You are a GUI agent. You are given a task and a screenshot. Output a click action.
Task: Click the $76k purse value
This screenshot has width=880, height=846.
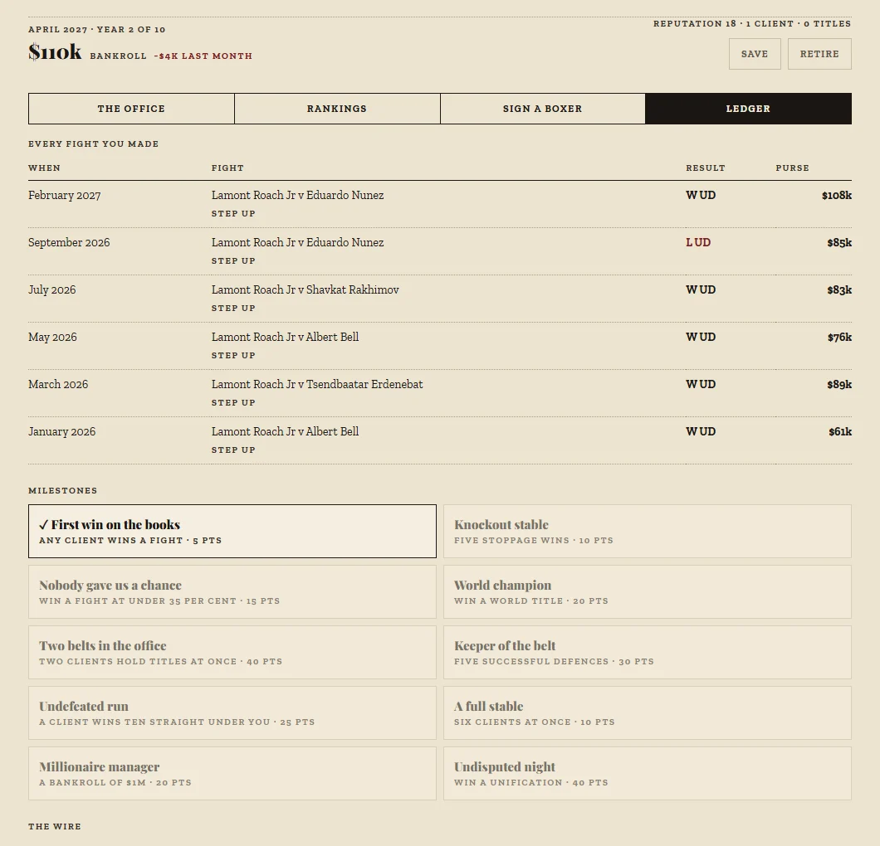click(839, 337)
